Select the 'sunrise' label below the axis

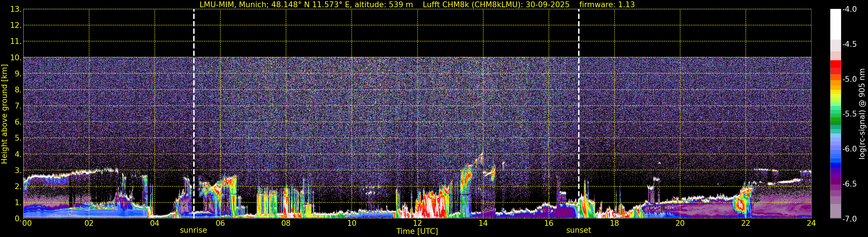(193, 230)
